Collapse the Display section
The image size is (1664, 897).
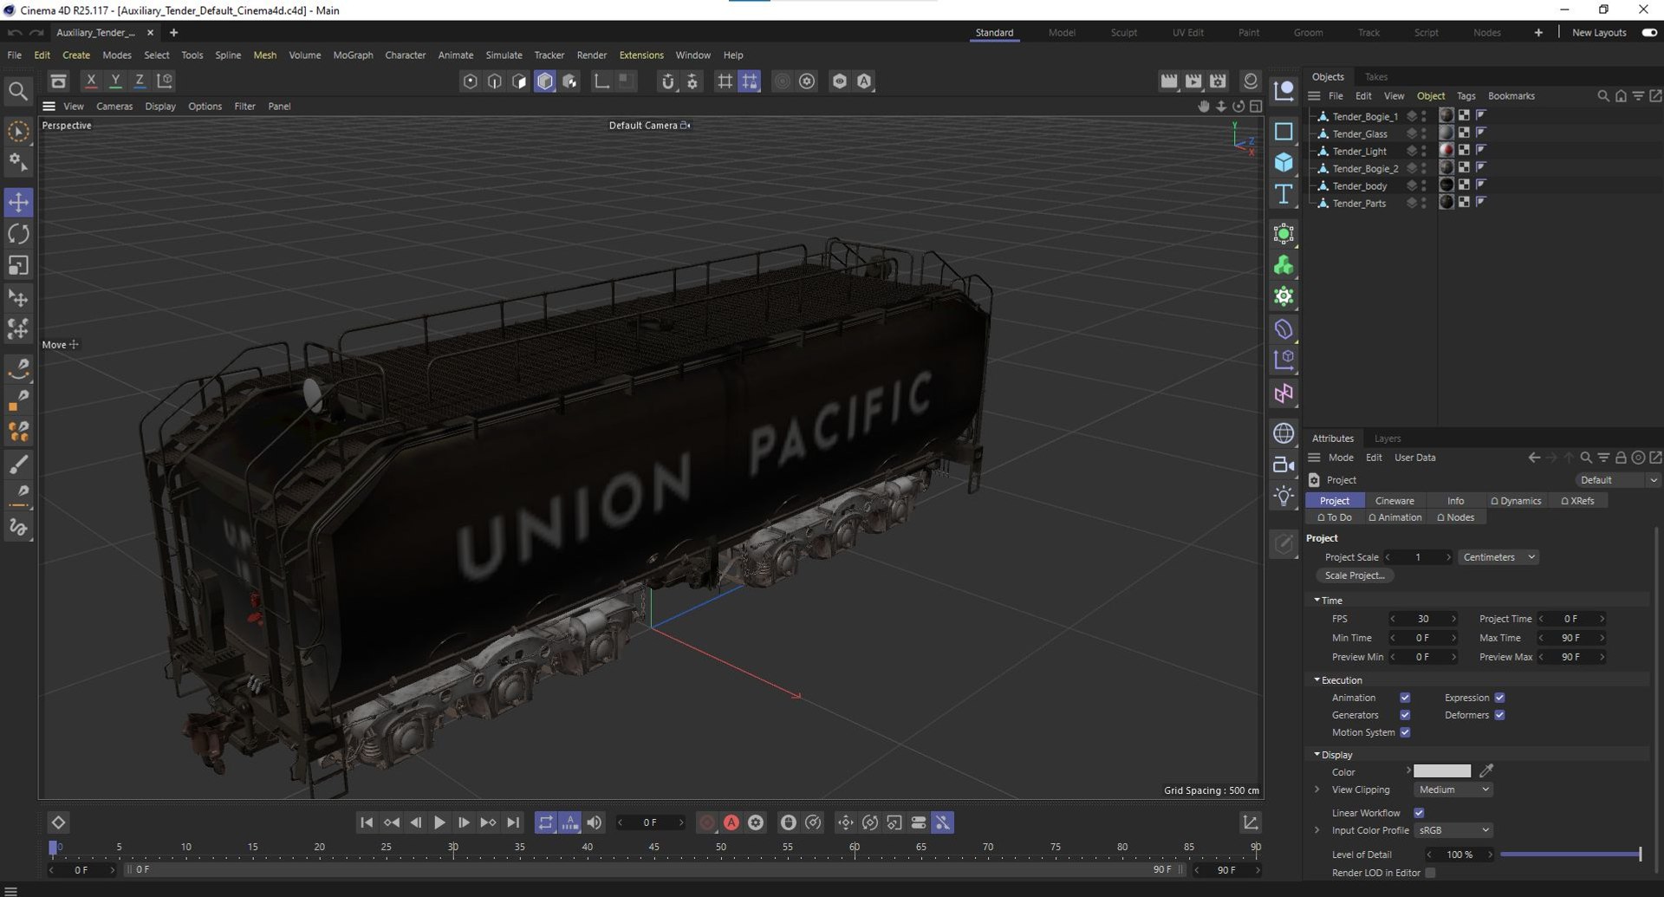(1316, 755)
